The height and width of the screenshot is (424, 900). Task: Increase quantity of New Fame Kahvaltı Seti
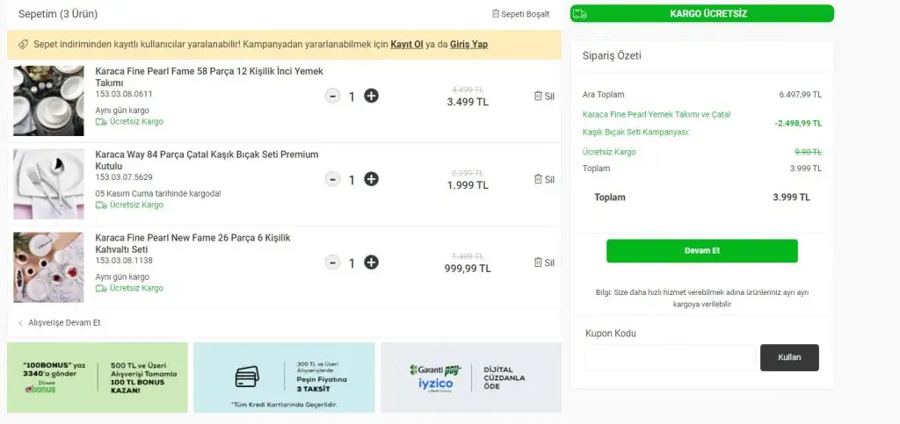[372, 262]
